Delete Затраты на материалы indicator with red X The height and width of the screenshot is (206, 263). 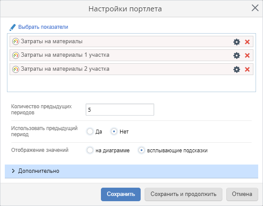click(247, 42)
